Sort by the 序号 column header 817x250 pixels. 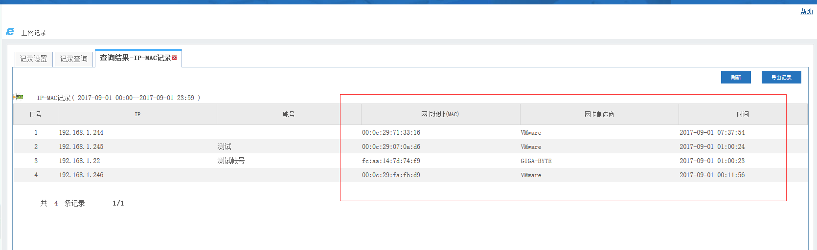click(x=35, y=114)
